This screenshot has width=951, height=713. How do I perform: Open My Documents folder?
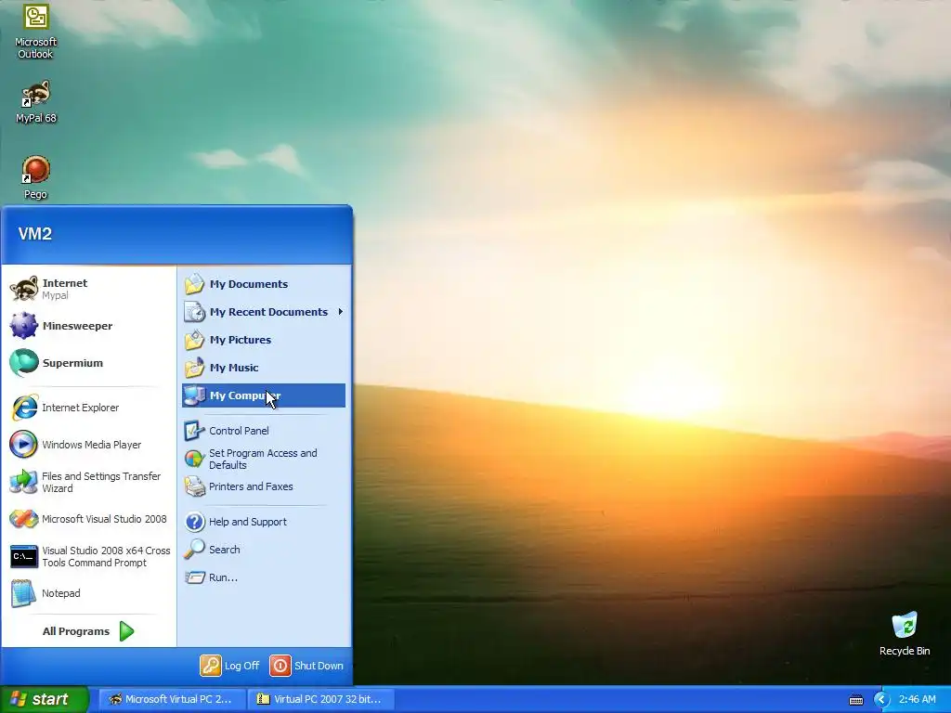click(x=264, y=284)
